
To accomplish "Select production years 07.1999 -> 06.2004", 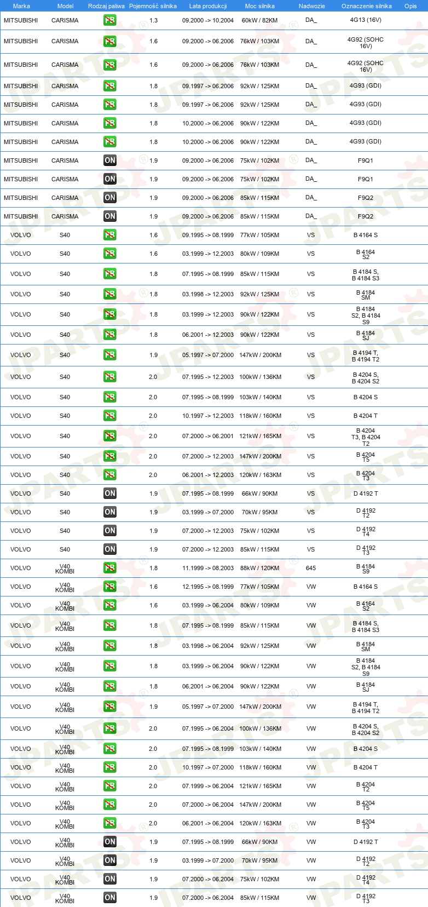I will coord(208,786).
